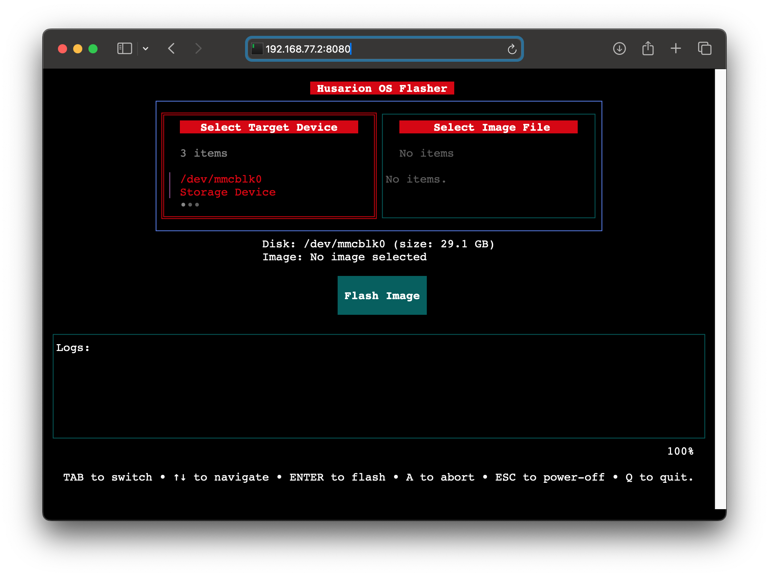The height and width of the screenshot is (577, 769).
Task: Click the page's vertical scrollbar
Action: [720, 289]
